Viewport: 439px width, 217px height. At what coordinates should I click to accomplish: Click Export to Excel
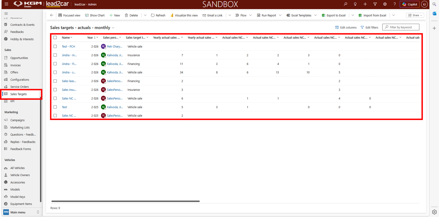click(x=334, y=15)
